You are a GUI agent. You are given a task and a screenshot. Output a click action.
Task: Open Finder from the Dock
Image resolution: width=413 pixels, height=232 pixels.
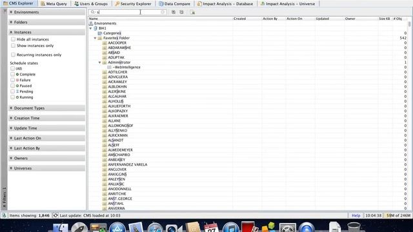60,227
